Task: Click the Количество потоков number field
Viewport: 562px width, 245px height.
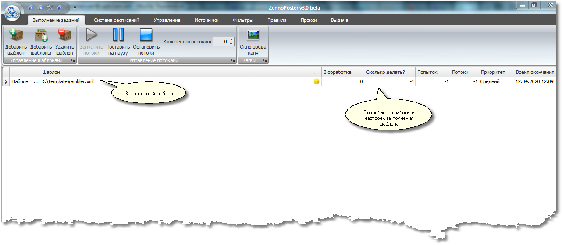Action: pos(221,42)
